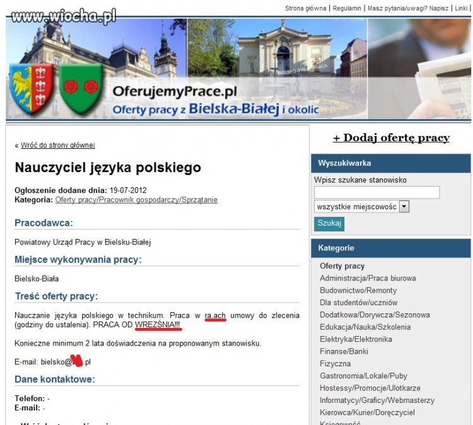
Task: Open the Regulamin page link
Action: 347,8
